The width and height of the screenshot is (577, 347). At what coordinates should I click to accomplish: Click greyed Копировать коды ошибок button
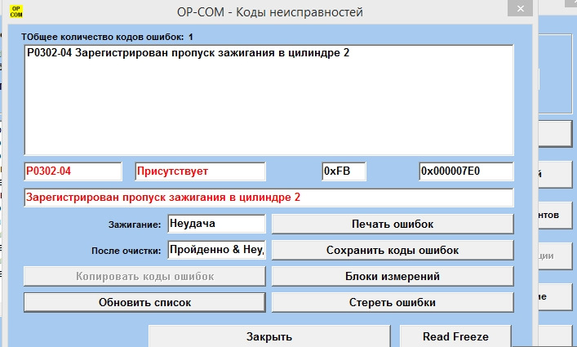pos(144,276)
